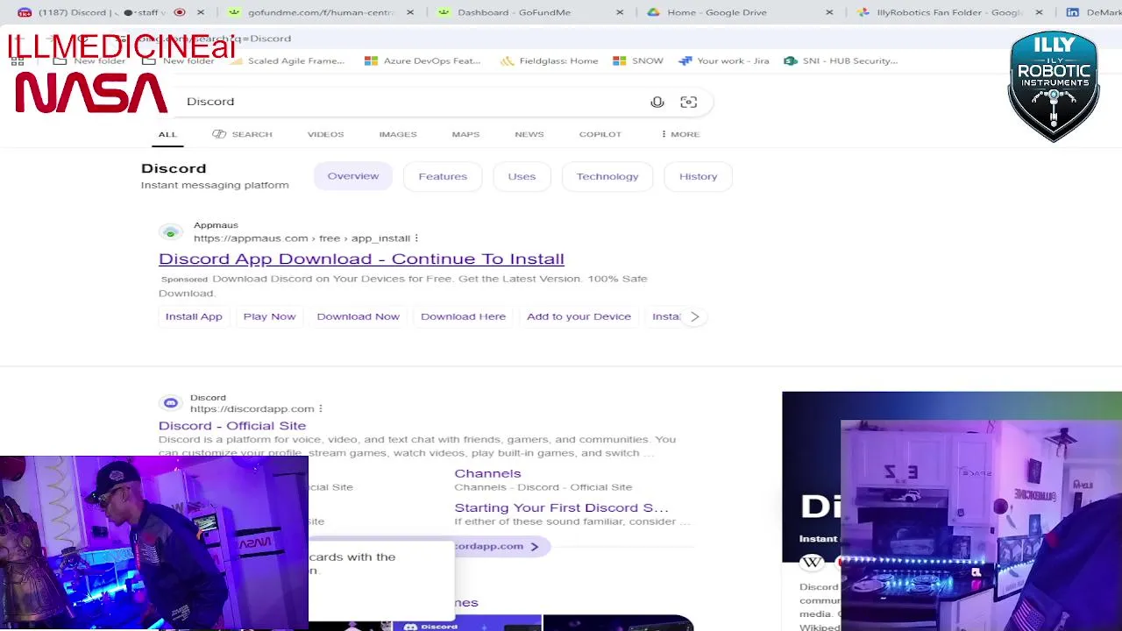Image resolution: width=1122 pixels, height=631 pixels.
Task: Click the LinkedIn DeMar browser tab
Action: click(1092, 12)
